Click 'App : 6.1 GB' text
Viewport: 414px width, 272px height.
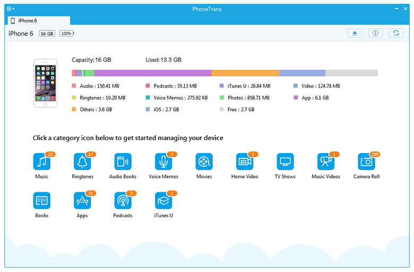315,98
